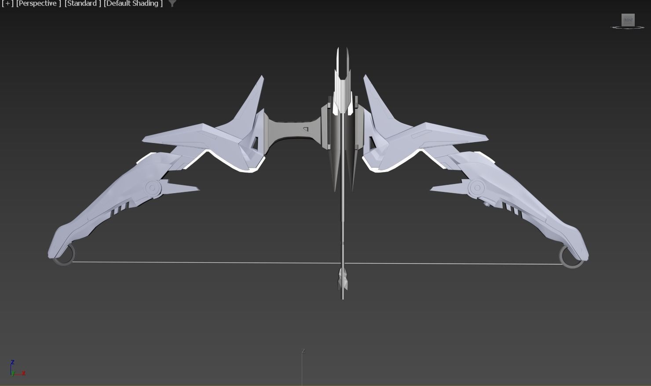
Task: Expand the Default Shading per-view dropdown
Action: 133,4
